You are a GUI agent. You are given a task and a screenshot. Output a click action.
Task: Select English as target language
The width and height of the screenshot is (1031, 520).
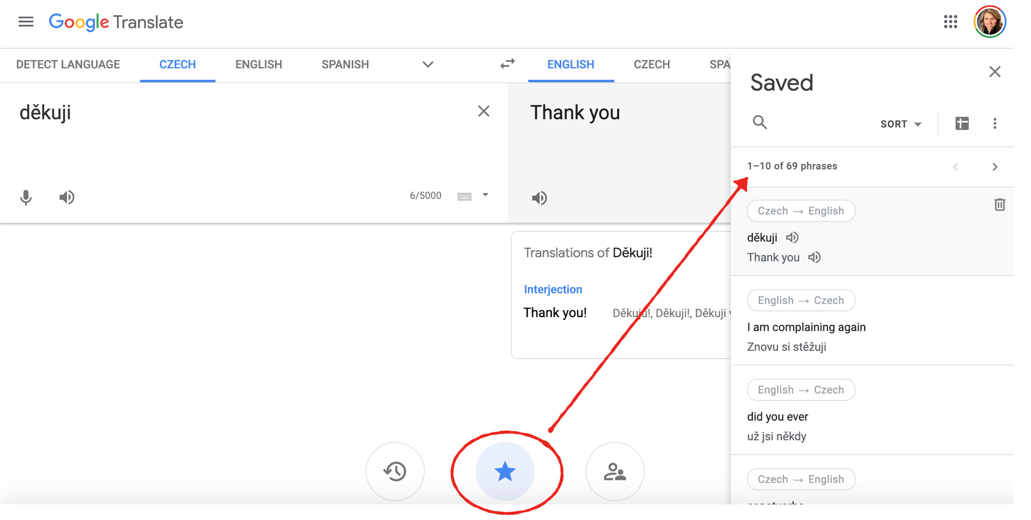[571, 65]
